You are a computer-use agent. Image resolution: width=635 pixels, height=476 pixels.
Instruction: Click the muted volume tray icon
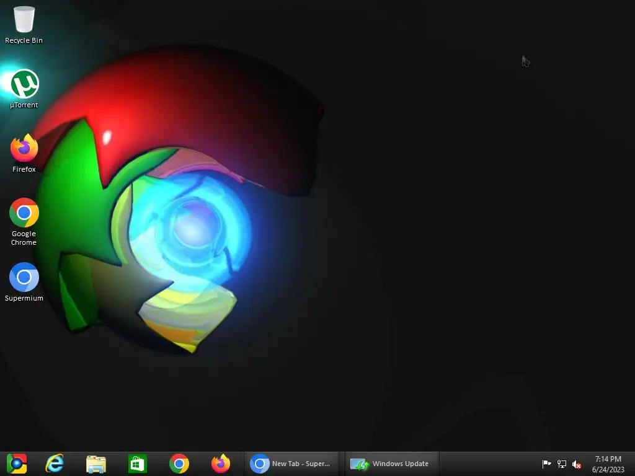coord(577,464)
